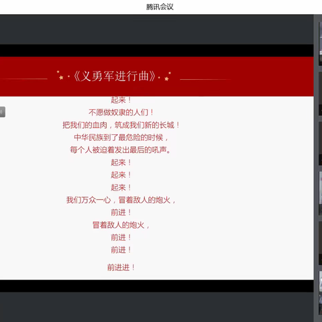322x322 pixels.
Task: Select the line beginning 我们万众一心
Action: click(121, 200)
